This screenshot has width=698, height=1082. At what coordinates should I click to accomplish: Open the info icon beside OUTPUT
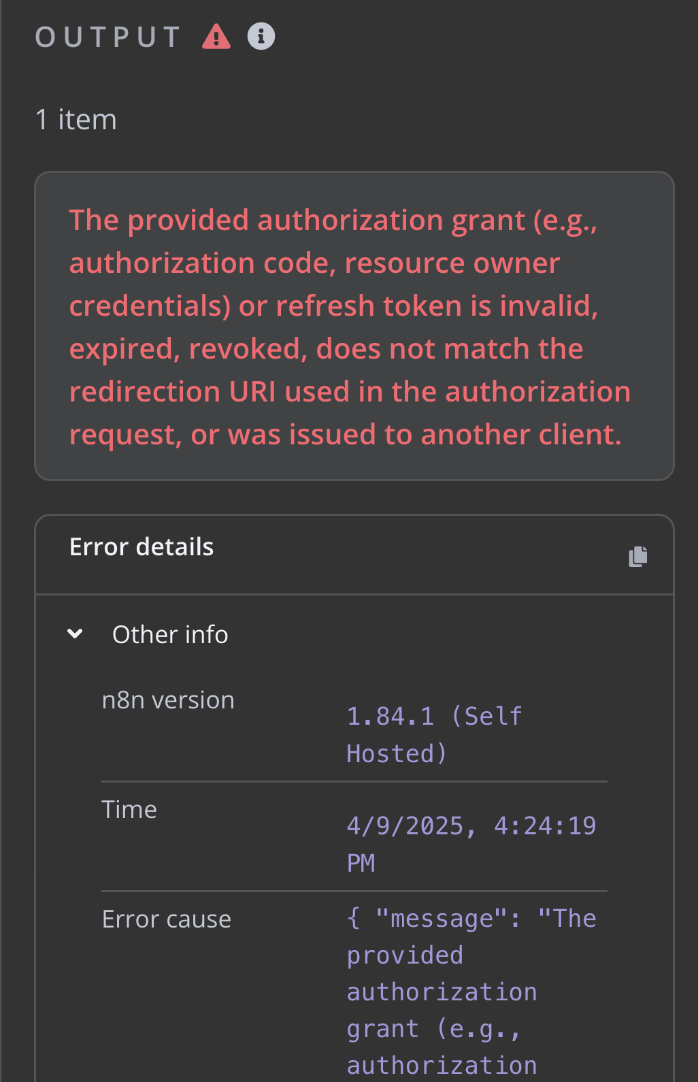(x=261, y=36)
